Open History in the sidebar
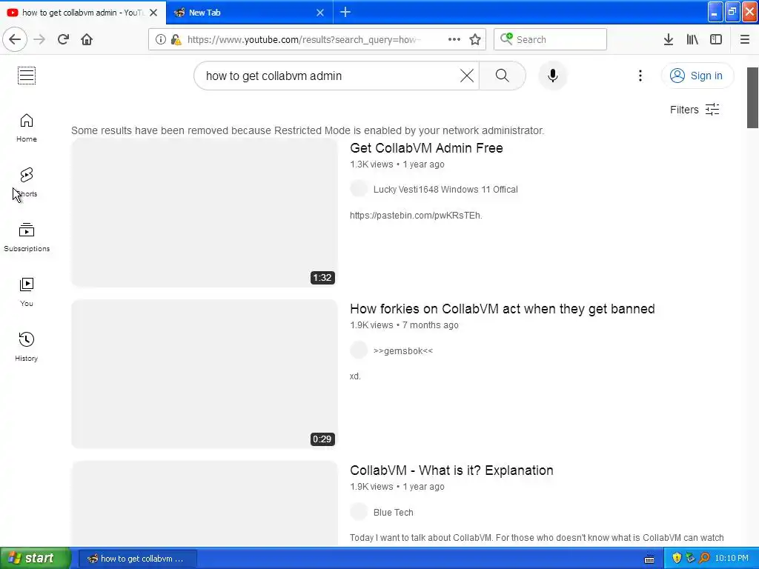This screenshot has height=569, width=759. click(27, 347)
